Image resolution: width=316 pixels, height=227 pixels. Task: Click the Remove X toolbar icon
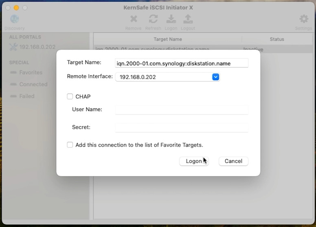click(x=134, y=19)
